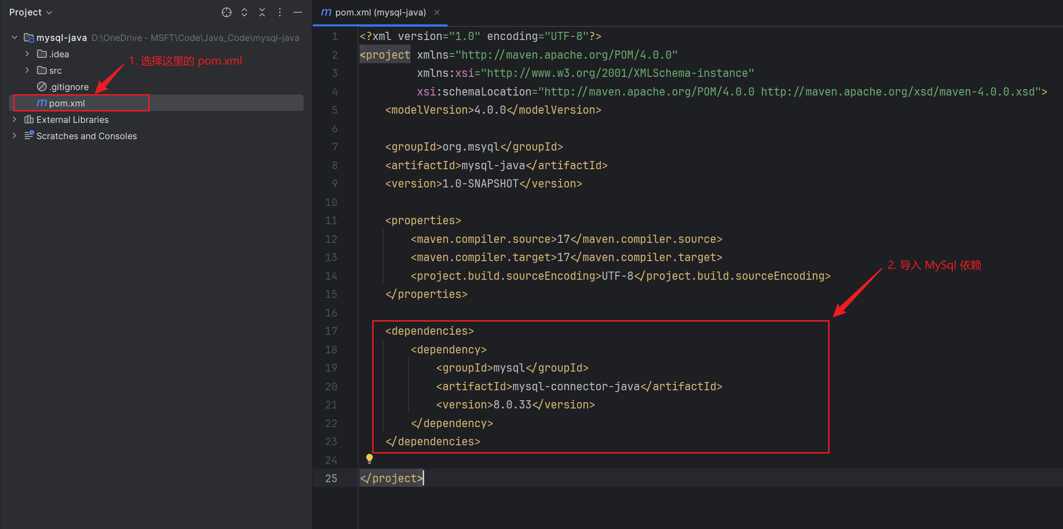Open the Project panel options menu

pyautogui.click(x=280, y=12)
